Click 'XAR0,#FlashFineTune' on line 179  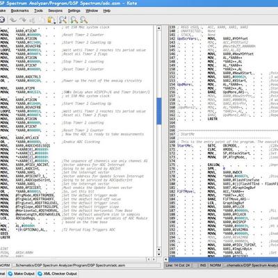pyautogui.click(x=241, y=180)
